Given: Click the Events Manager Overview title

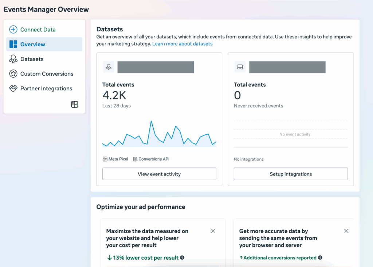Looking at the screenshot, I should (46, 9).
